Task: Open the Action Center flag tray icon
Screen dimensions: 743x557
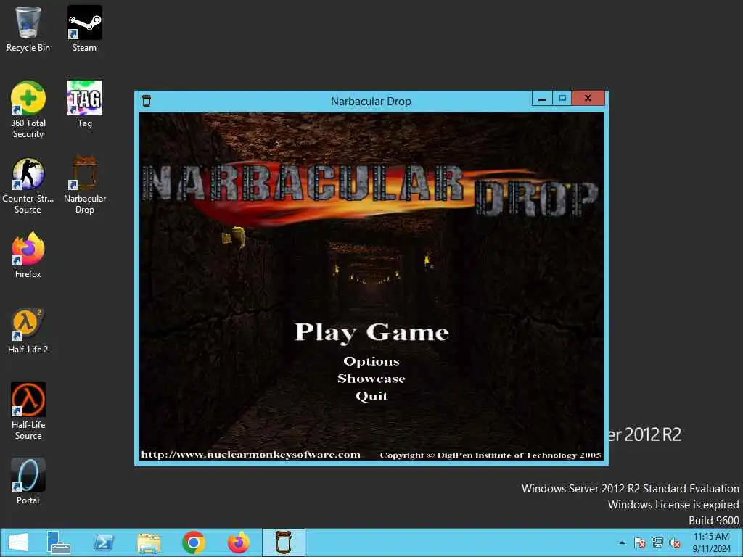Action: [x=640, y=542]
